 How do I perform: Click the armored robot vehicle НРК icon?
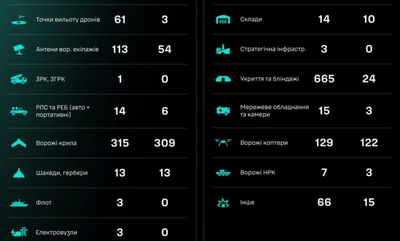pos(223,173)
